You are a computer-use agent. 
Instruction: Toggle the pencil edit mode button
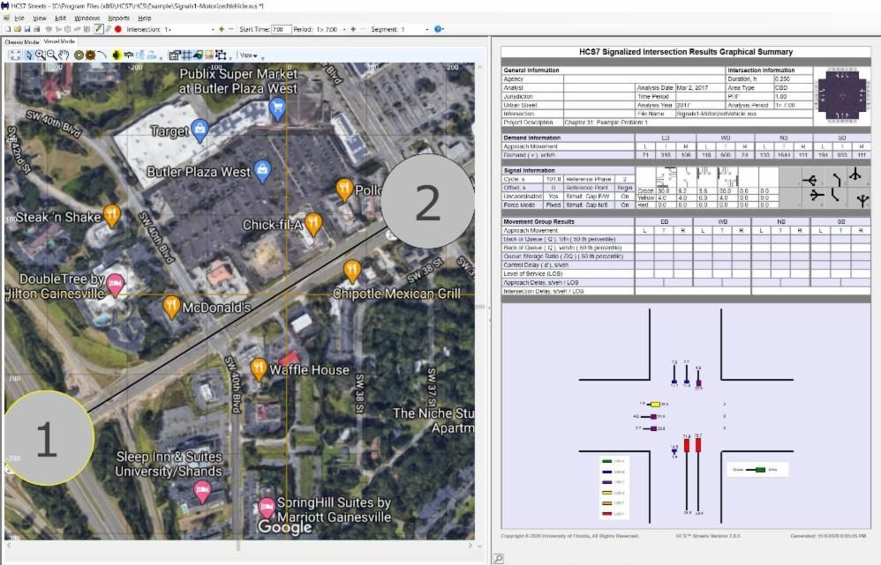point(99,29)
